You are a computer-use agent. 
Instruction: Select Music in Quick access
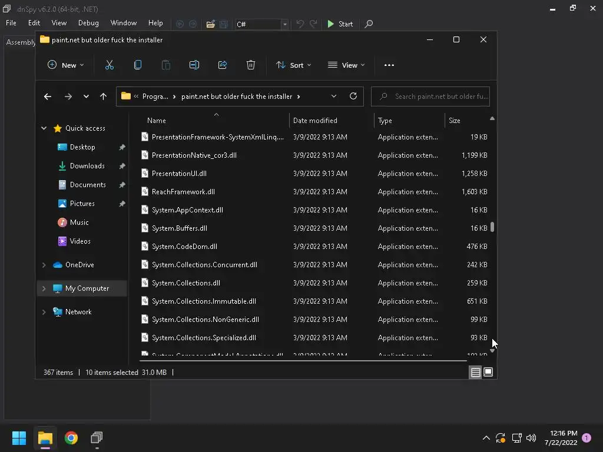pos(79,222)
